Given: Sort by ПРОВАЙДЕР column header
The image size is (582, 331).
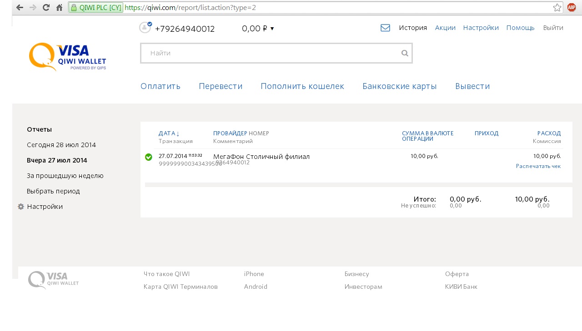Looking at the screenshot, I should pyautogui.click(x=230, y=133).
